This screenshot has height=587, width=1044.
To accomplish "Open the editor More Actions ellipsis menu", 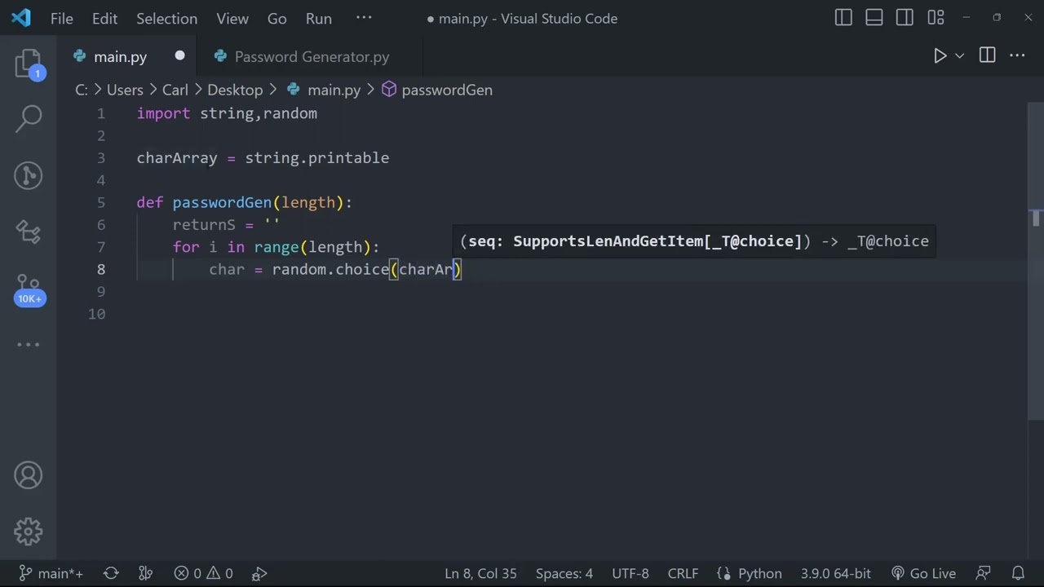I will pyautogui.click(x=1017, y=55).
